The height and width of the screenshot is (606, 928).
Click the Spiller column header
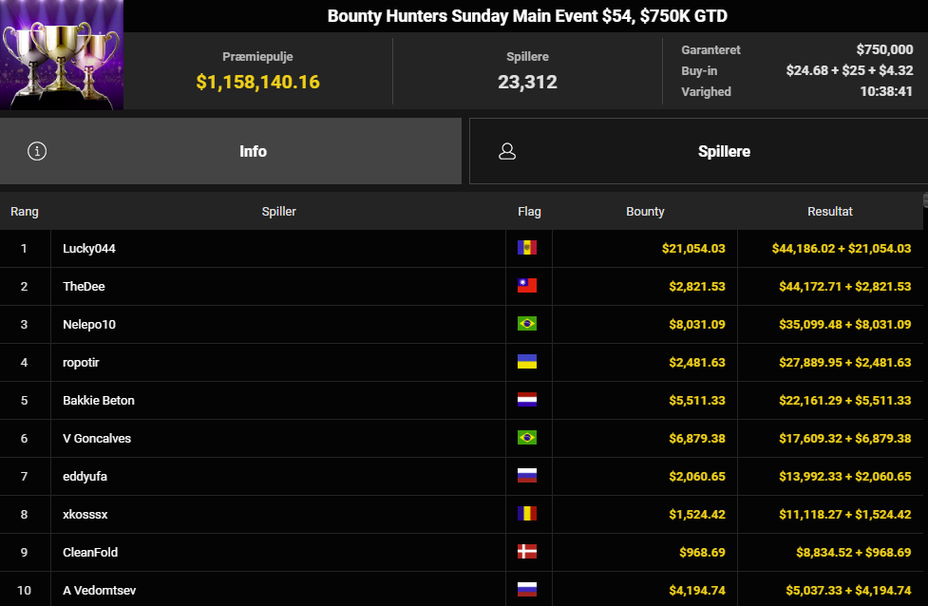pos(278,212)
